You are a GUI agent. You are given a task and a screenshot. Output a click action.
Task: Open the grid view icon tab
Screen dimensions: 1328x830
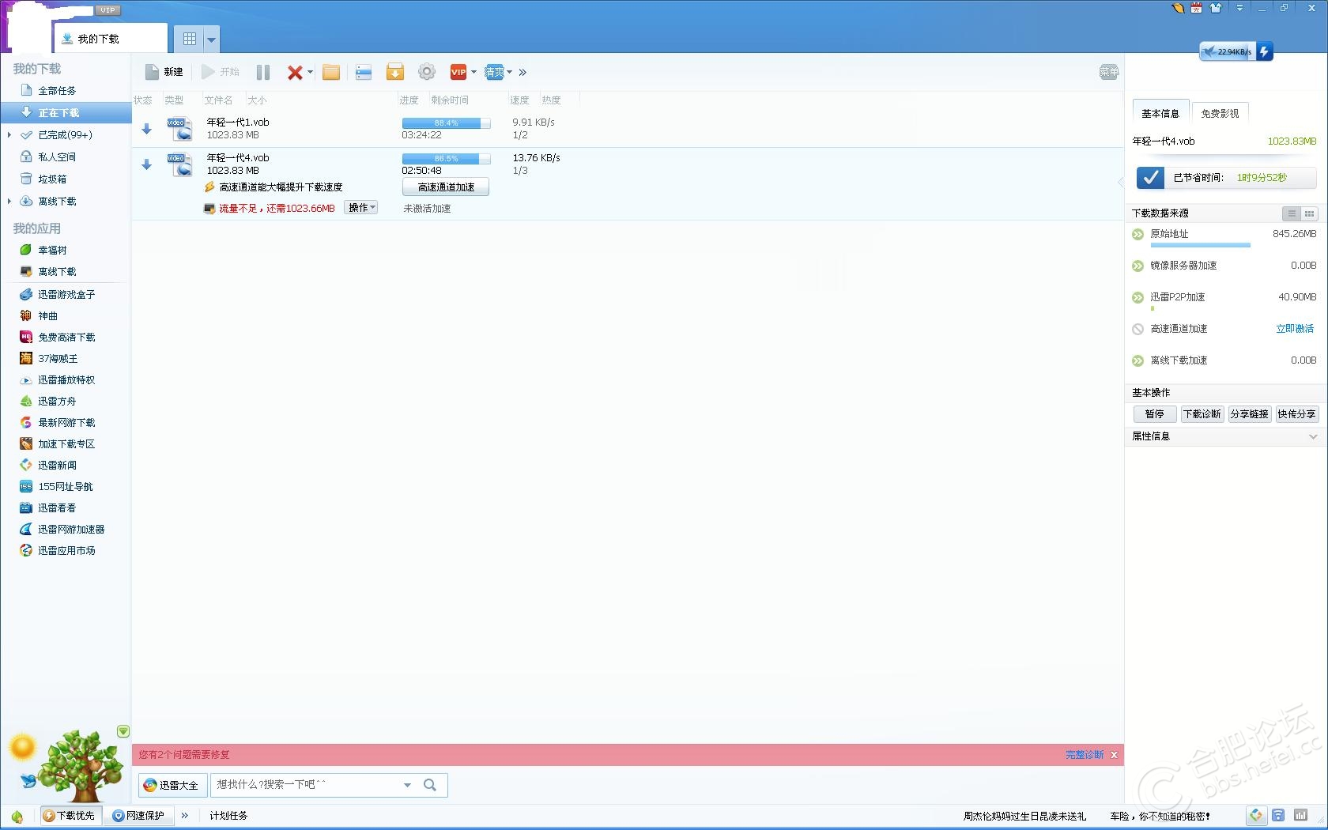190,38
